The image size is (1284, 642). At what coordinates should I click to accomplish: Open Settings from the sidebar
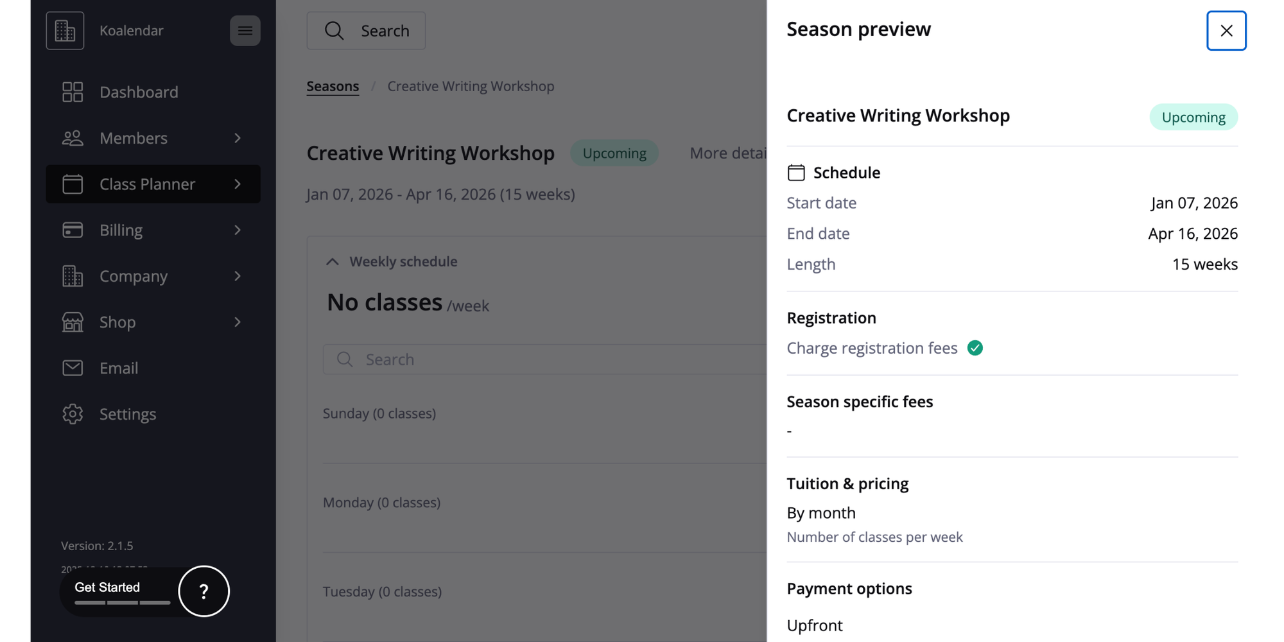127,414
